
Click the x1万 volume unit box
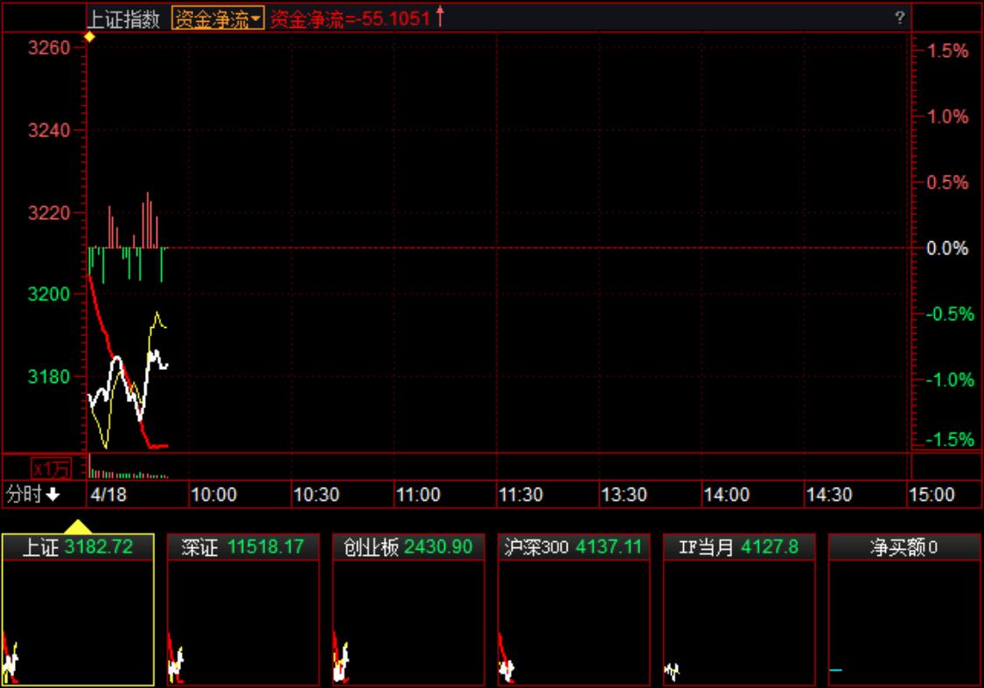click(52, 468)
